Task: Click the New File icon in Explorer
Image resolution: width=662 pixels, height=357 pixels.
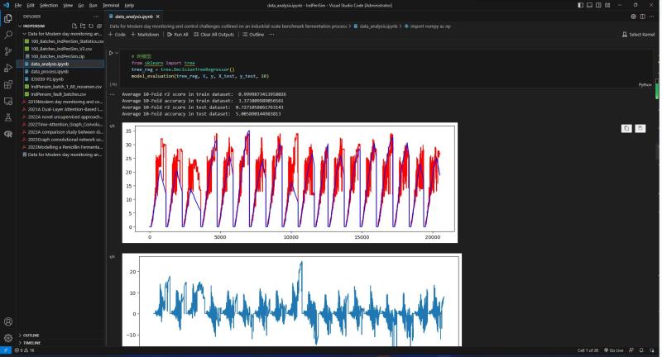Action: click(x=74, y=26)
